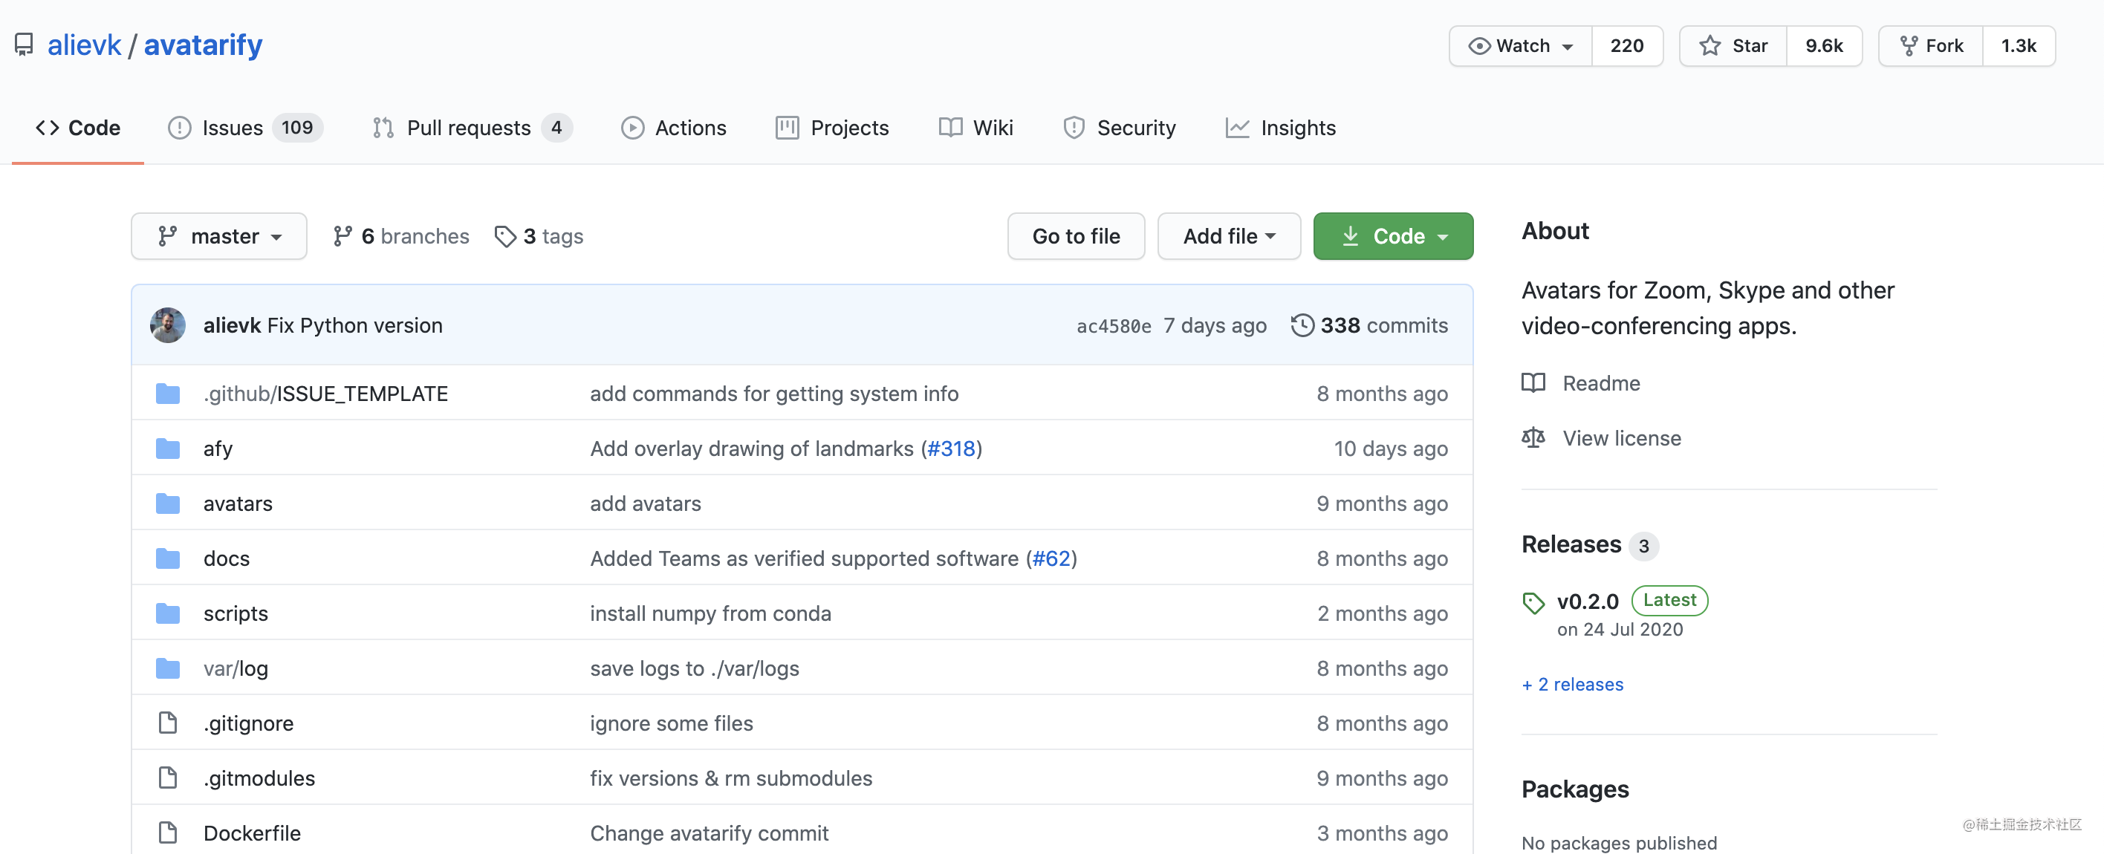2104x854 pixels.
Task: Expand the Add file dropdown
Action: point(1228,236)
